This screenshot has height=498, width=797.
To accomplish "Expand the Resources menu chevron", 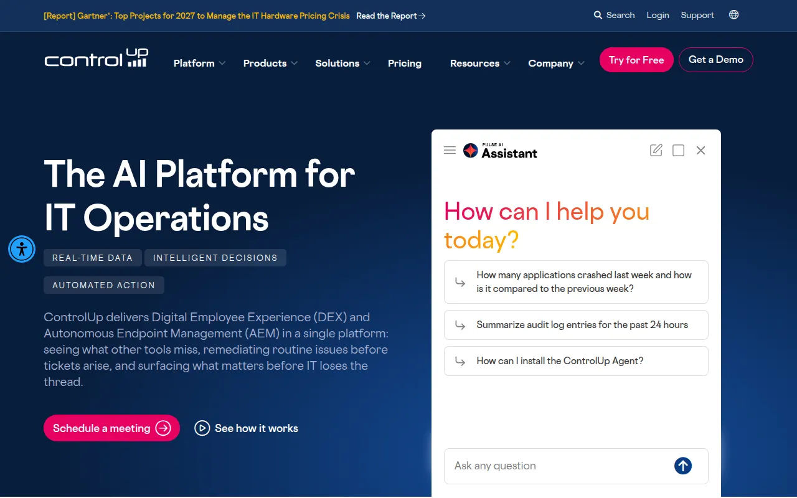I will click(x=507, y=63).
